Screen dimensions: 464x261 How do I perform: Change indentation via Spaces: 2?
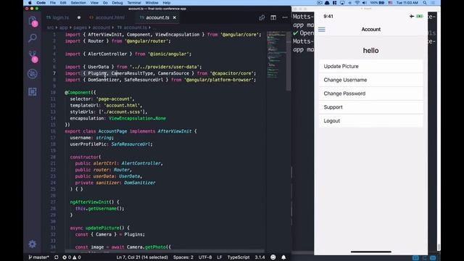click(183, 257)
